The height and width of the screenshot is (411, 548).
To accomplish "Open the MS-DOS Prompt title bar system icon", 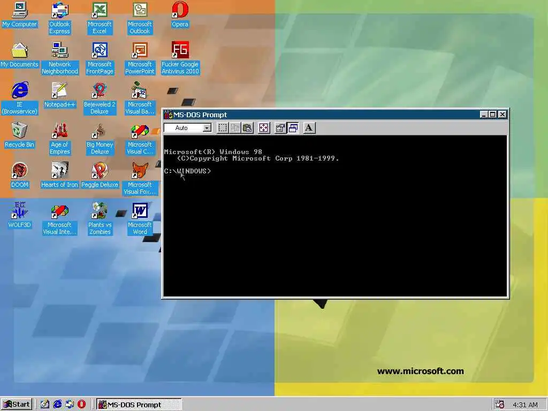I will (169, 115).
